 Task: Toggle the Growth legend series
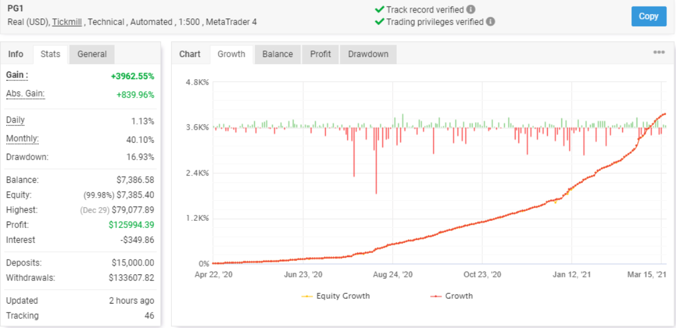click(451, 296)
